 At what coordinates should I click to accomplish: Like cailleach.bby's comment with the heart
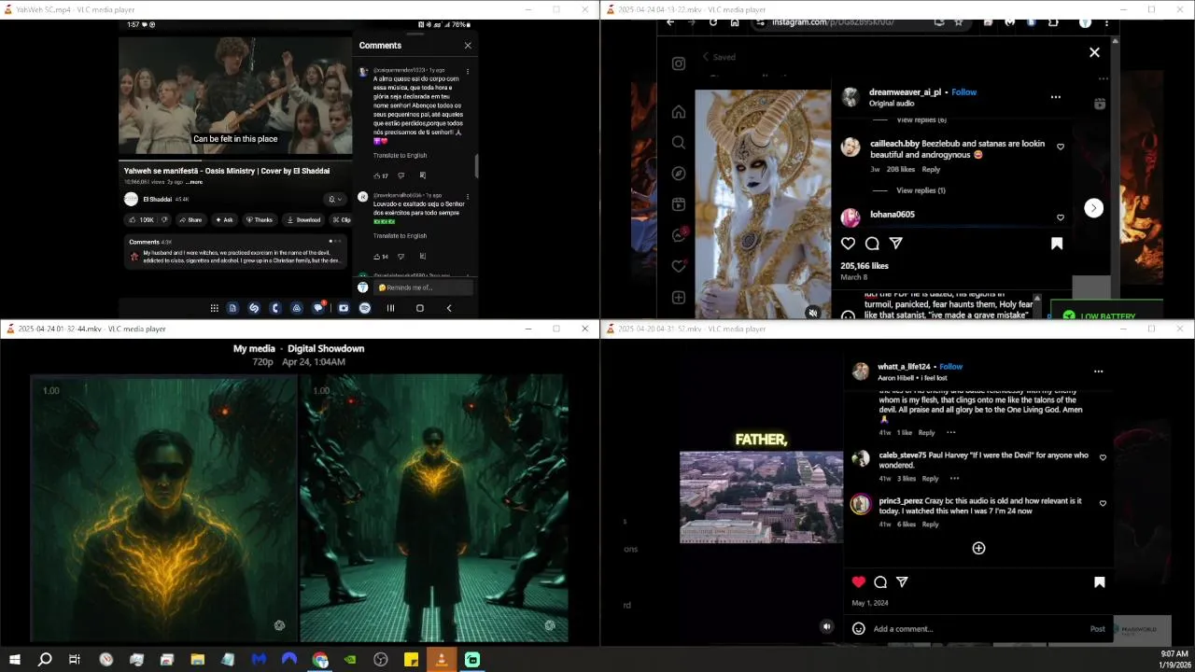click(x=1061, y=147)
